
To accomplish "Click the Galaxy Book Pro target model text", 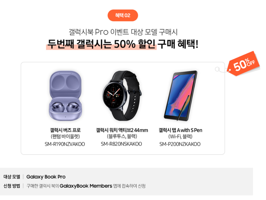I will click(x=46, y=177).
